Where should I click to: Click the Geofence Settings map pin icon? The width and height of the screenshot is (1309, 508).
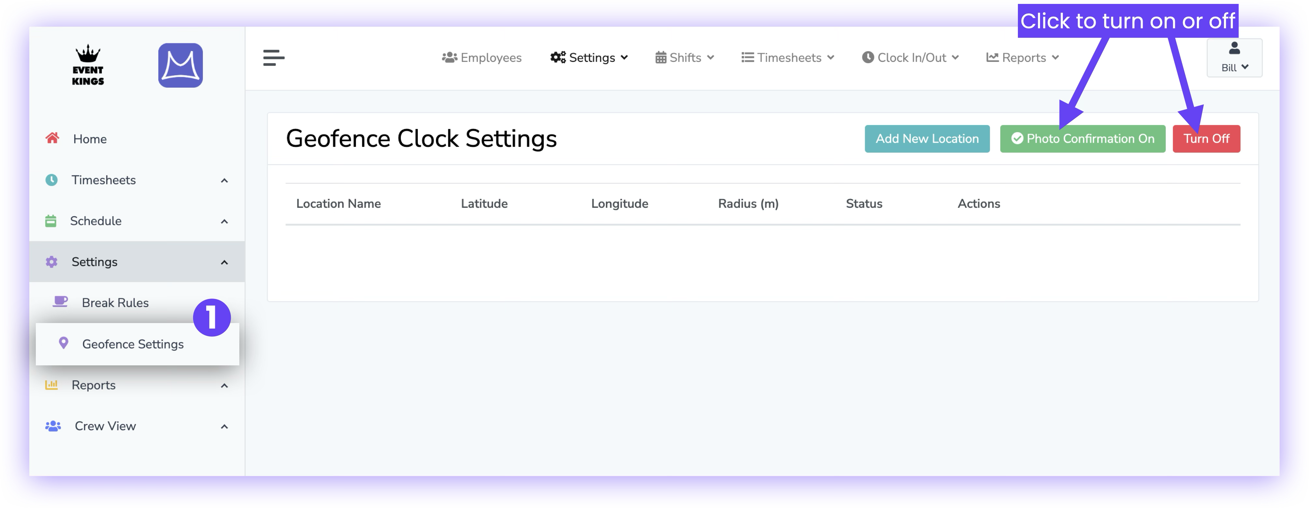click(63, 343)
